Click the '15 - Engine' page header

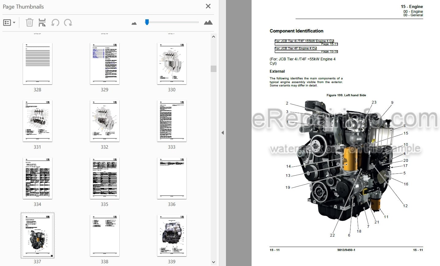[x=412, y=6]
